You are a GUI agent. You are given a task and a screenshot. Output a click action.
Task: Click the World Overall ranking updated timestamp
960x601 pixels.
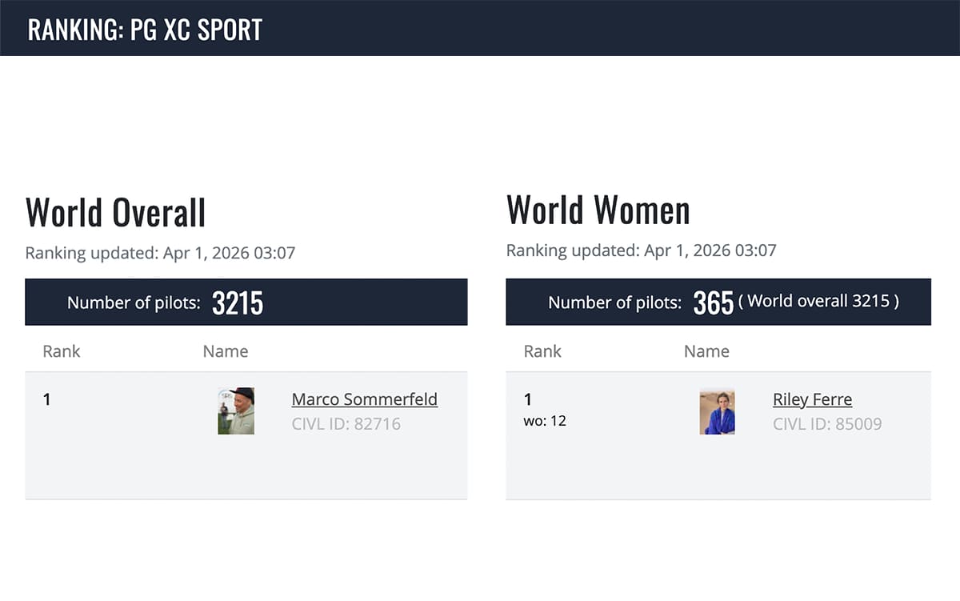pos(160,254)
